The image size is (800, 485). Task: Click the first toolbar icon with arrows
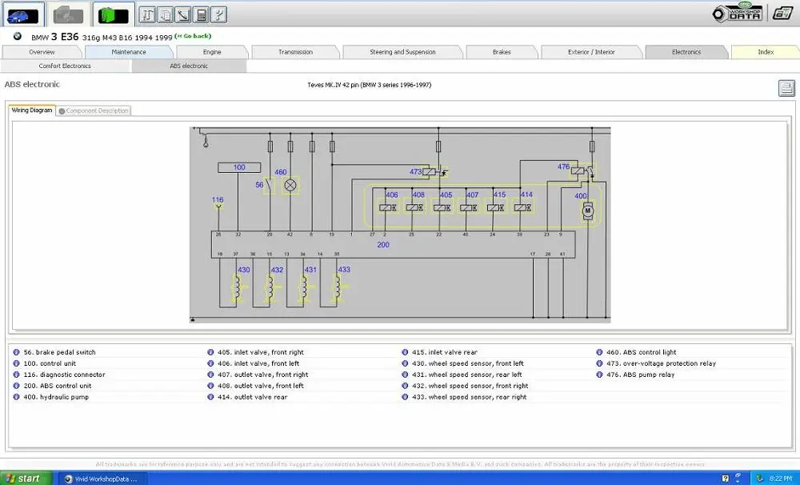point(147,14)
